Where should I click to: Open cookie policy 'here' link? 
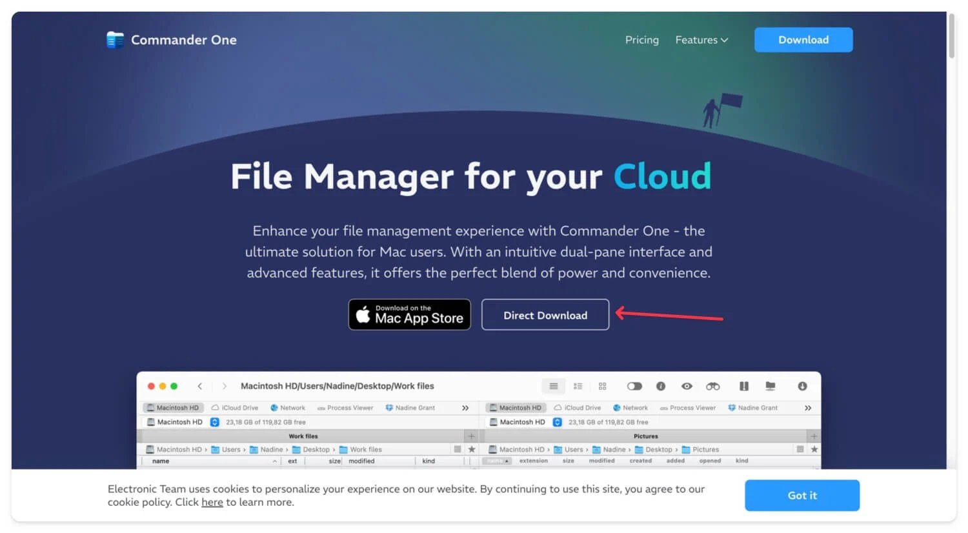(x=212, y=503)
